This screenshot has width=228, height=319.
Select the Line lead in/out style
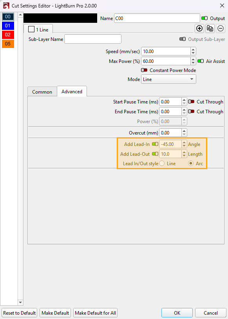click(162, 163)
